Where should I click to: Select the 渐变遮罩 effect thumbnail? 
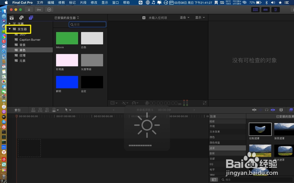tap(284, 129)
